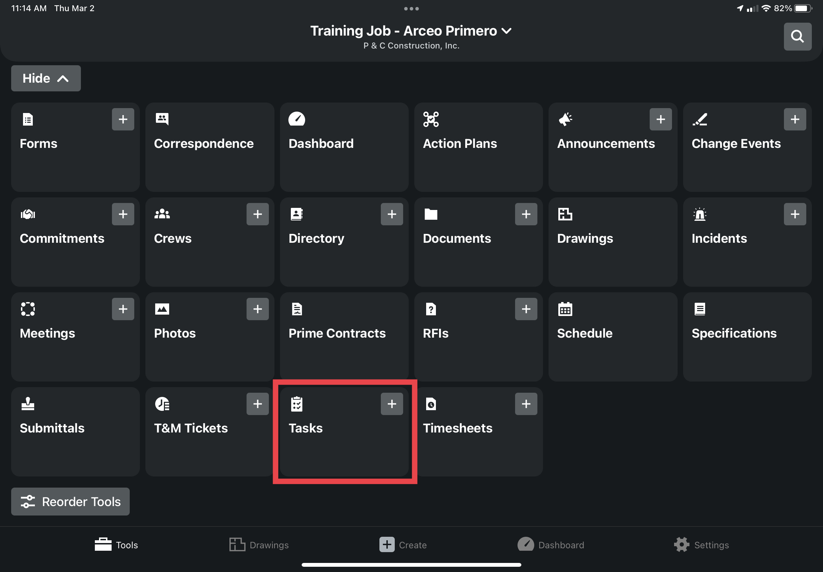Tap the plus icon on Tasks tile
This screenshot has width=823, height=572.
[392, 404]
